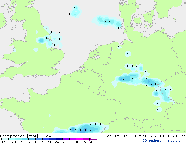Click the '6' precipitation value in southern France
The width and height of the screenshot is (186, 143).
85,130
